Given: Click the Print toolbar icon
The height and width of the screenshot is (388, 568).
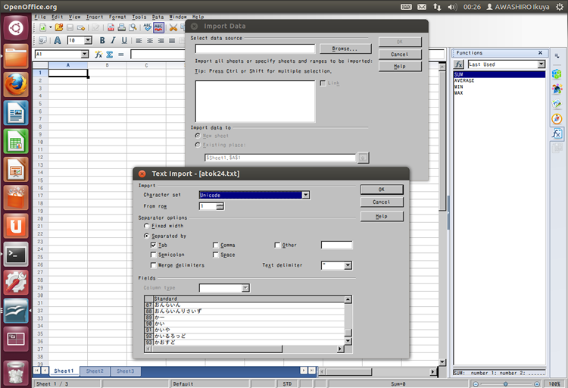Looking at the screenshot, I should 122,27.
